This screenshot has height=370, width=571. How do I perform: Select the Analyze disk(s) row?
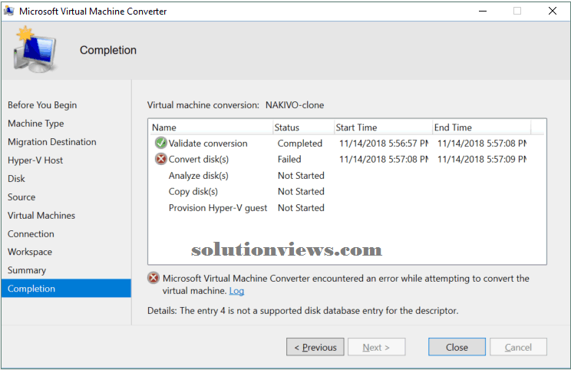pyautogui.click(x=347, y=176)
